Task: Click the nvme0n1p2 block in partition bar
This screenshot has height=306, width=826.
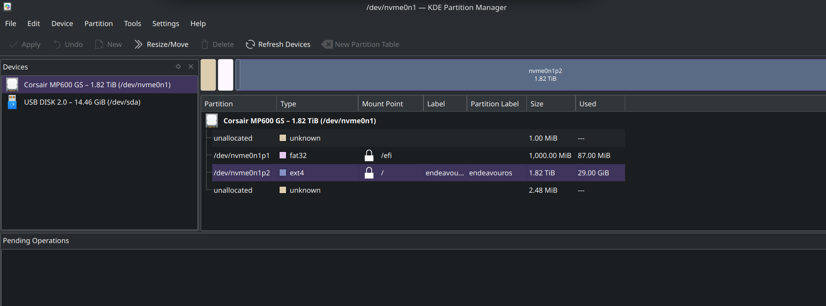Action: [x=530, y=75]
